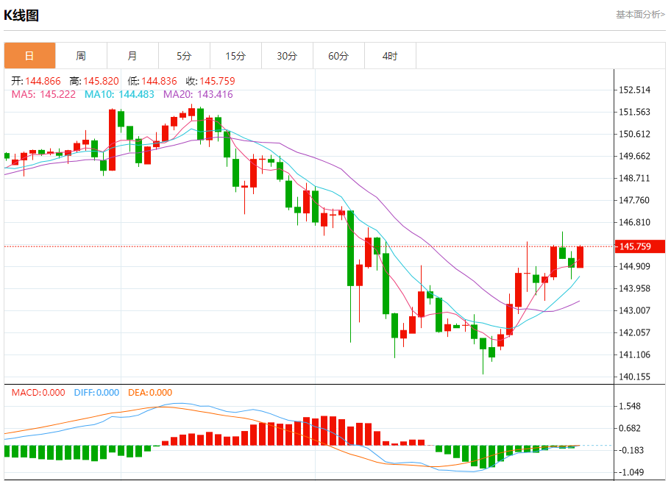Select the 日 daily chart tab
The image size is (671, 481).
pyautogui.click(x=29, y=56)
